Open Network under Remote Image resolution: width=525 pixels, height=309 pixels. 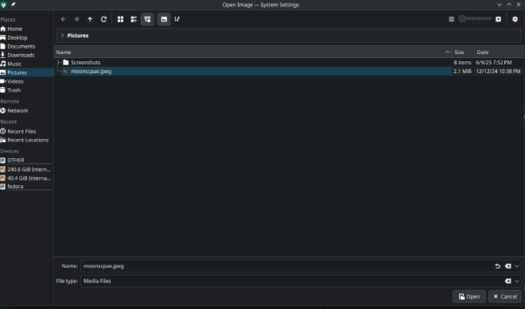27,110
